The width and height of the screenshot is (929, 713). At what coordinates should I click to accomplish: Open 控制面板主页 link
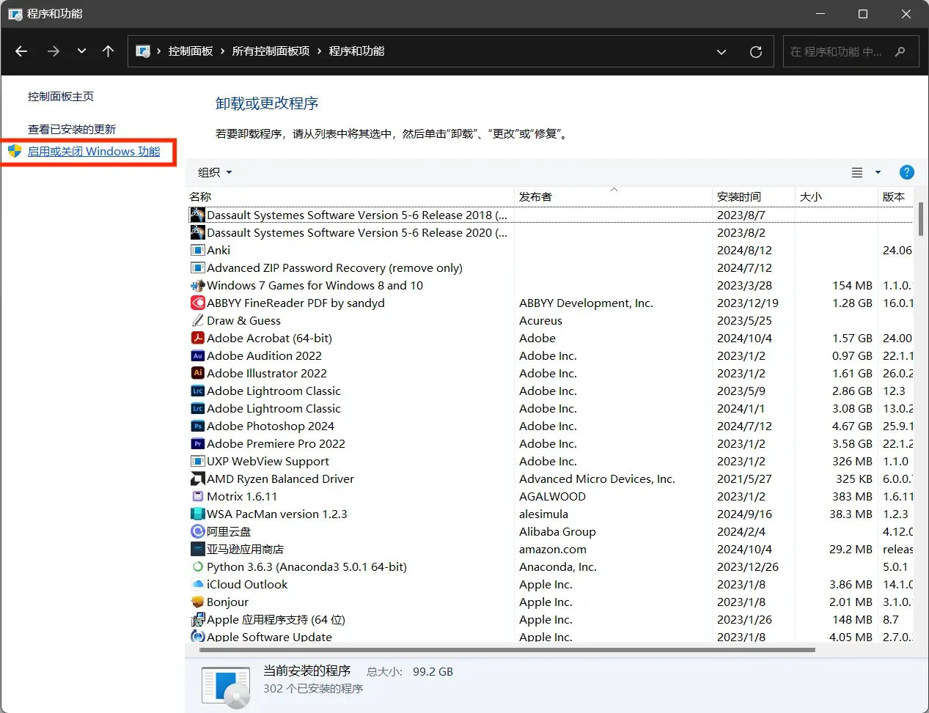pyautogui.click(x=61, y=97)
